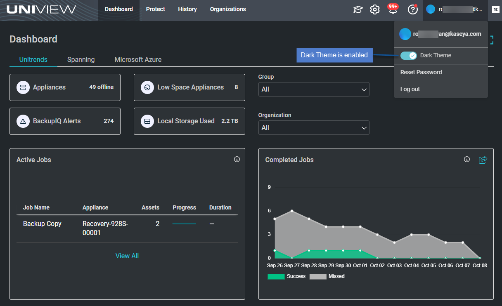Open the settings gear icon

[x=375, y=9]
